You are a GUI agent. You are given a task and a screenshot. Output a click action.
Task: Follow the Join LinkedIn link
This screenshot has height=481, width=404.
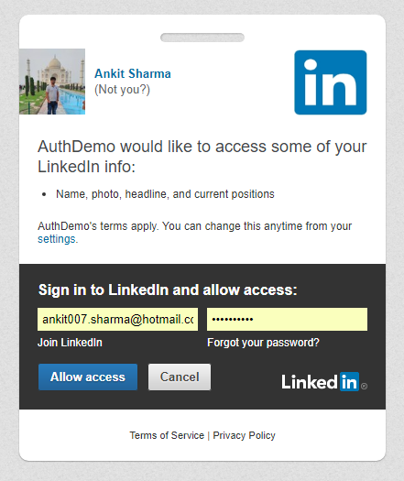70,343
